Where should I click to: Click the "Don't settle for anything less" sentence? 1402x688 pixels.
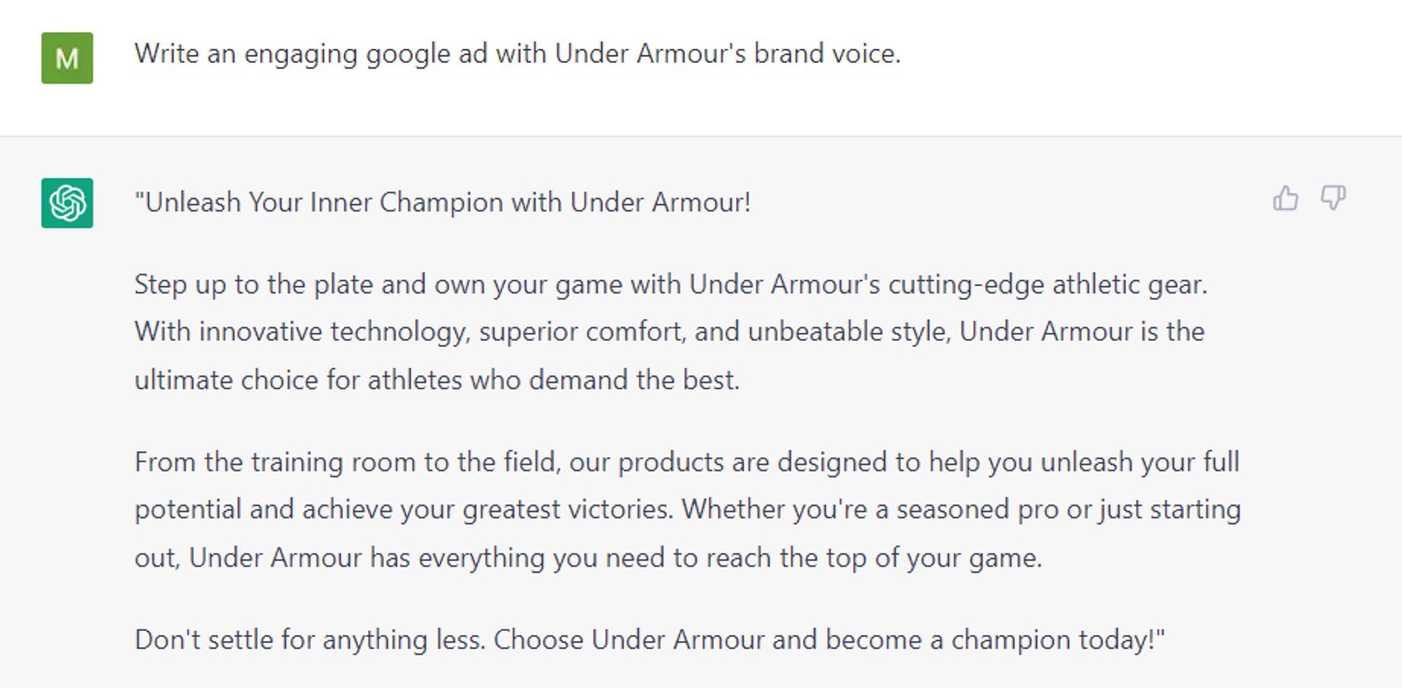click(309, 640)
